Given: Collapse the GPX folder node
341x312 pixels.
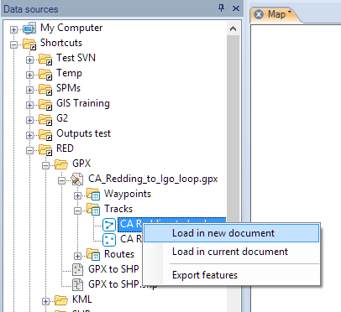Looking at the screenshot, I should (x=45, y=165).
